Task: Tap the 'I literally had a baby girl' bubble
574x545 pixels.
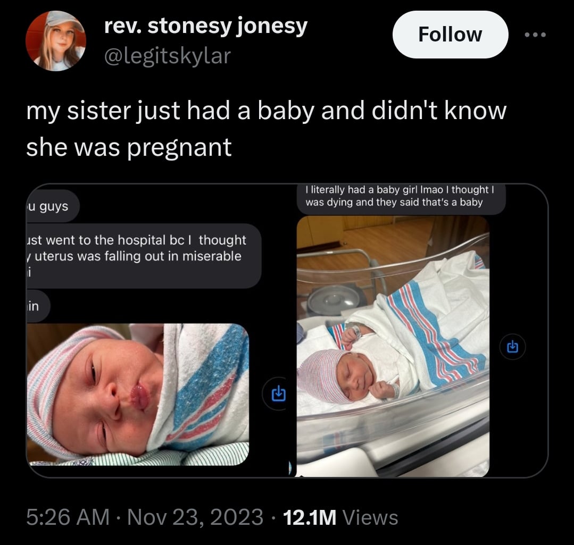Action: [x=401, y=199]
